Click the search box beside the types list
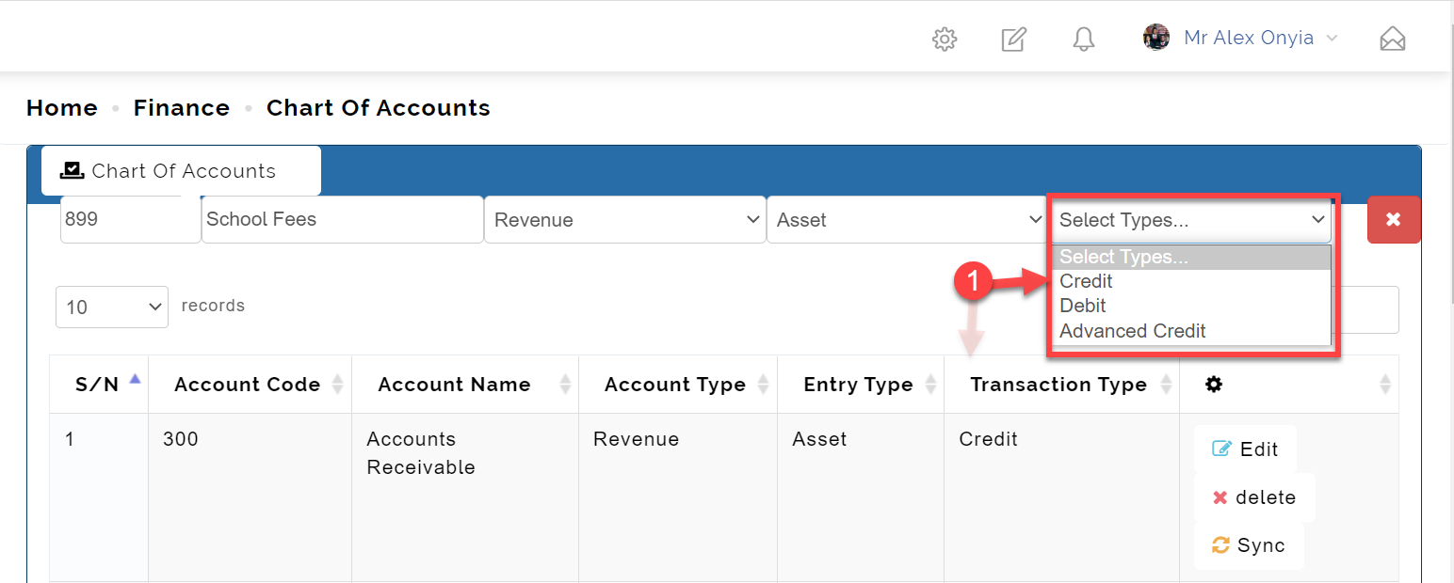Image resolution: width=1454 pixels, height=583 pixels. pyautogui.click(x=1370, y=309)
